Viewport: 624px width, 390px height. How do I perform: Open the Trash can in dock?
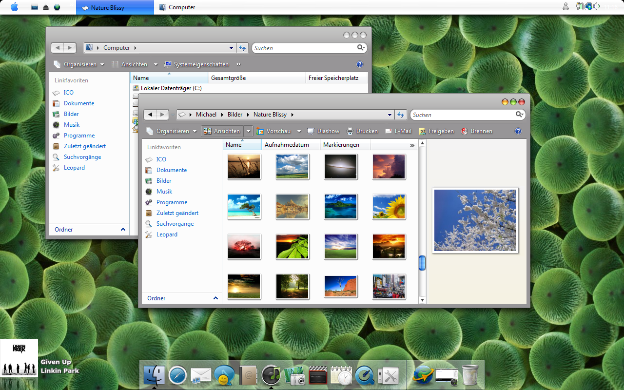pos(470,375)
